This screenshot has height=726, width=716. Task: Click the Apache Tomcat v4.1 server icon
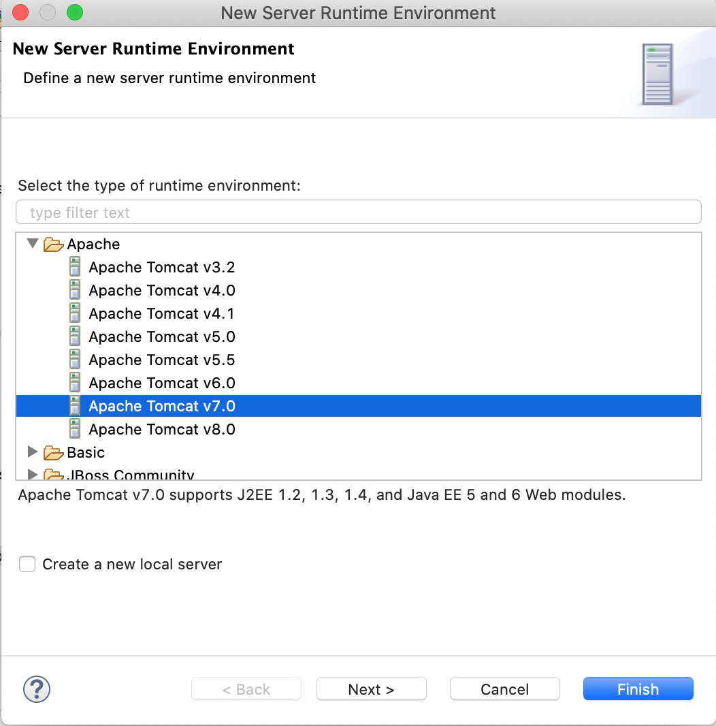pyautogui.click(x=74, y=313)
